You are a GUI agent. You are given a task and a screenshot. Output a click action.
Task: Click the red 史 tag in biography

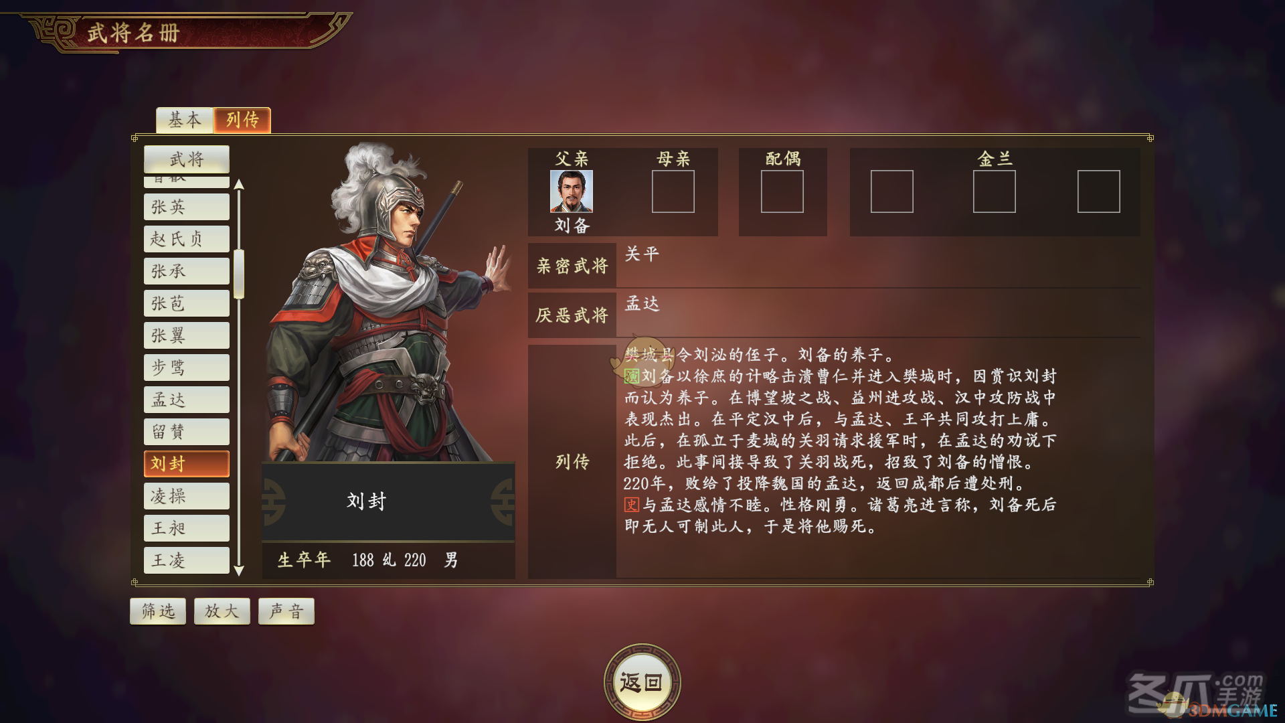(632, 505)
